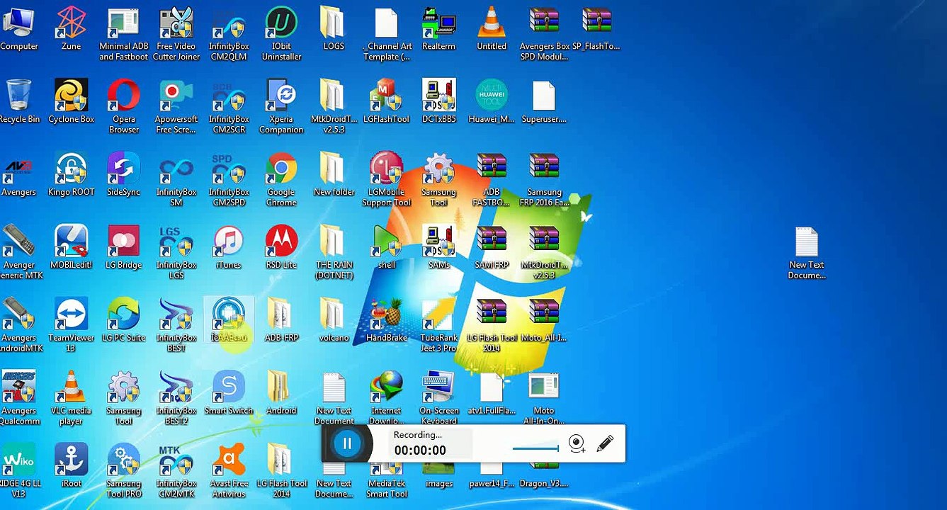Select the HandBrake icon
Image resolution: width=947 pixels, height=510 pixels.
click(x=387, y=320)
